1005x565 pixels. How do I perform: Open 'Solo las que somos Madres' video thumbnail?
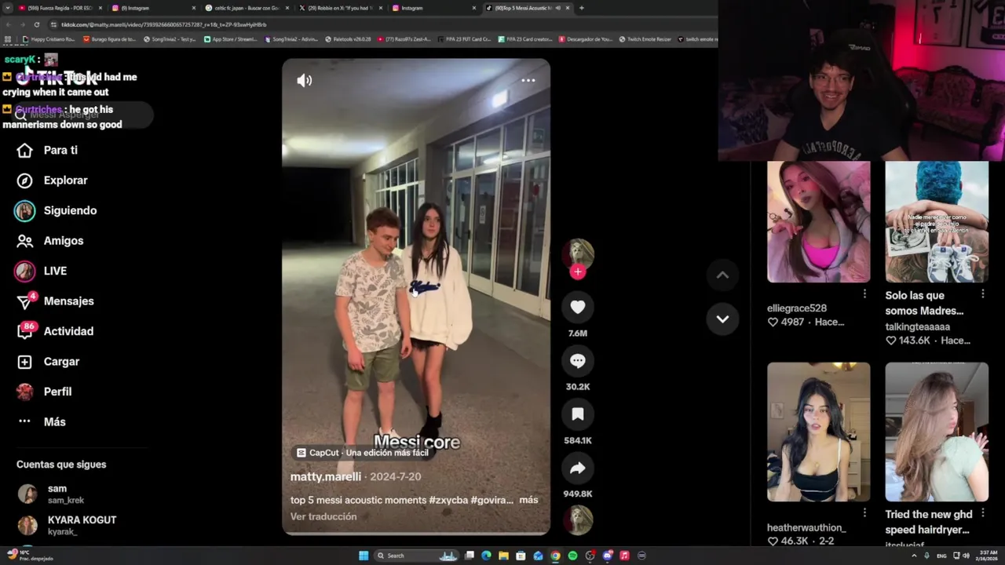[937, 222]
